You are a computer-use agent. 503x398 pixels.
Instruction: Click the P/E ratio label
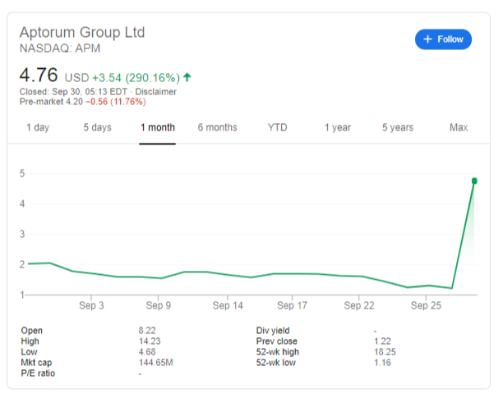click(x=38, y=373)
